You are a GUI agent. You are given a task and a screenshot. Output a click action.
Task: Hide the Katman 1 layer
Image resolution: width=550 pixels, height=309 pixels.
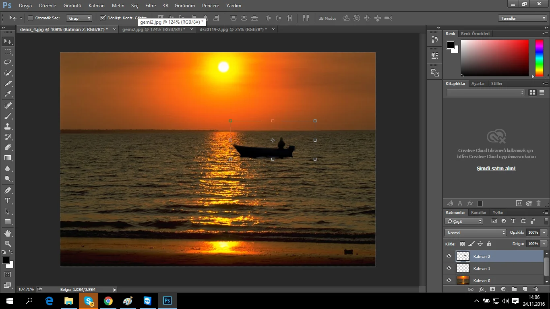(x=449, y=268)
